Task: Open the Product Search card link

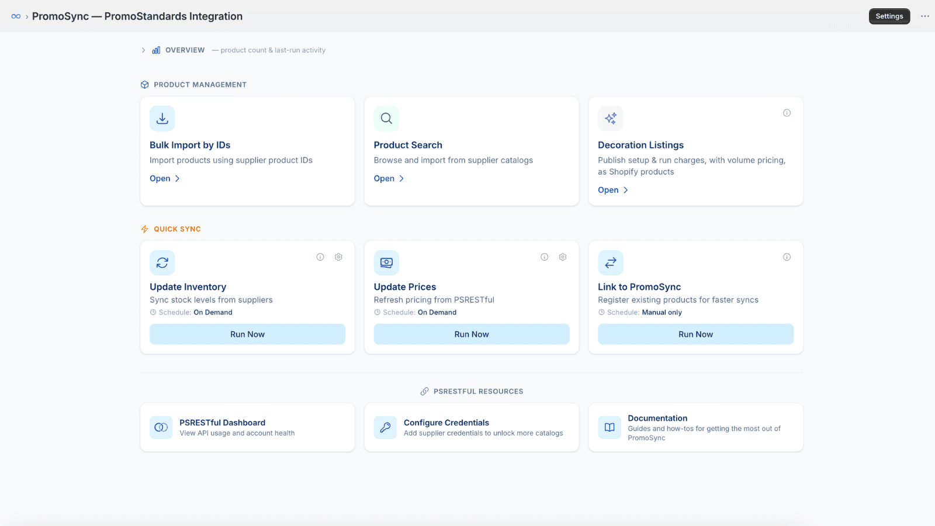Action: pyautogui.click(x=389, y=178)
